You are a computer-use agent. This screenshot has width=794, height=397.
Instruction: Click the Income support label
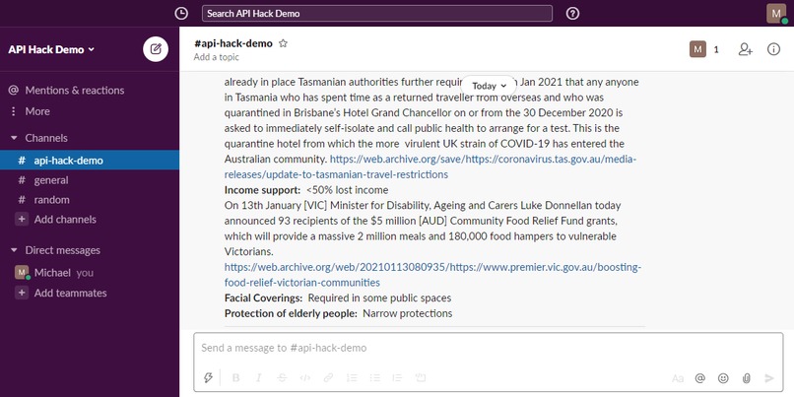click(x=262, y=190)
